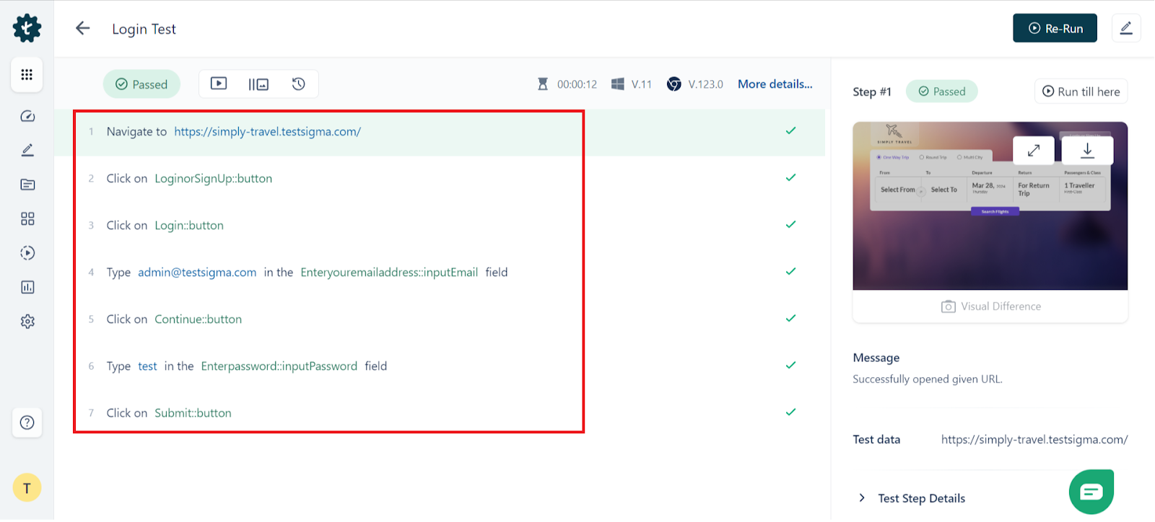Click the test password value in step 6
Viewport: 1155px width, 522px height.
click(x=147, y=366)
